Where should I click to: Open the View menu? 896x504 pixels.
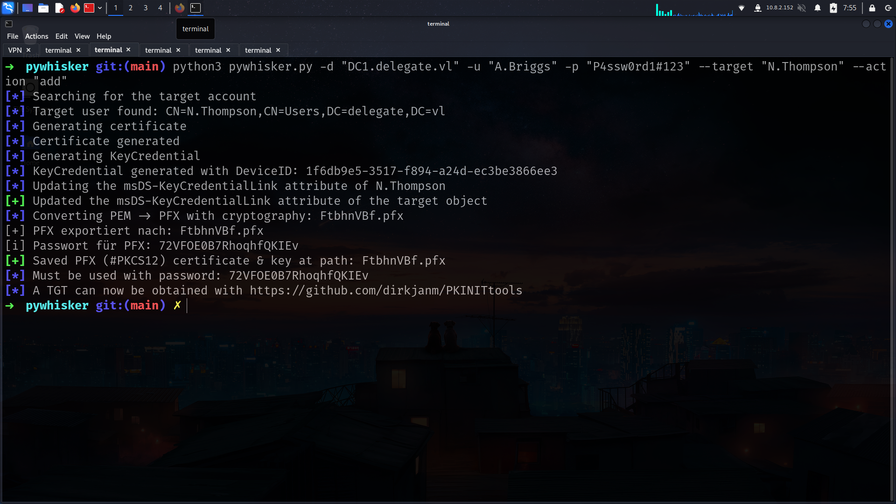(82, 36)
